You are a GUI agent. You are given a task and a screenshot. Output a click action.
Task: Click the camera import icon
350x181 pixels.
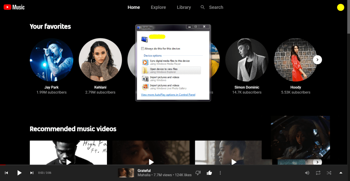coord(145,79)
